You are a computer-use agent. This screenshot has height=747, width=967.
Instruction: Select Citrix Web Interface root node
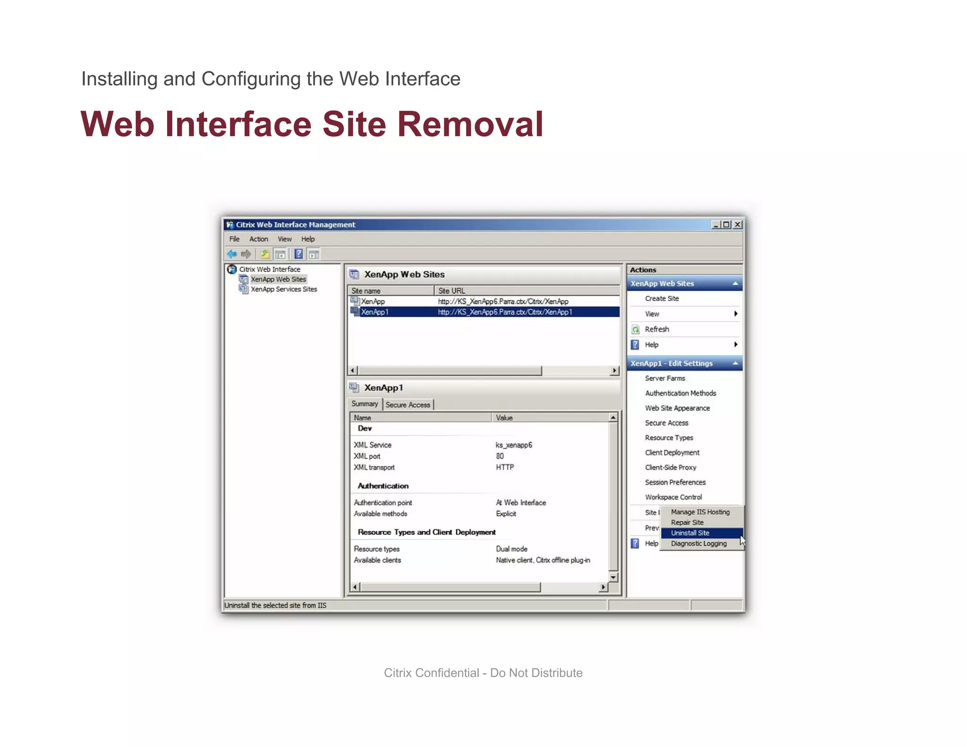point(270,269)
